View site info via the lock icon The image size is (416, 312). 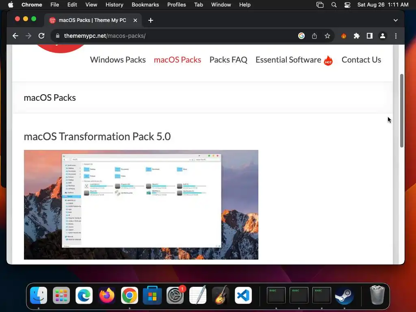tap(57, 36)
